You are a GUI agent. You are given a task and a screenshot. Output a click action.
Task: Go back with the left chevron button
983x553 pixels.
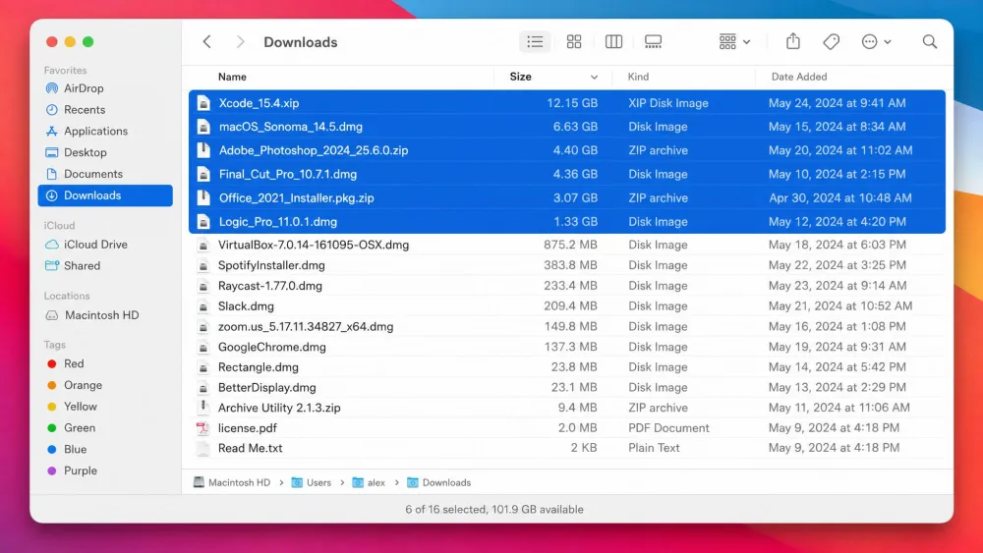tap(206, 42)
